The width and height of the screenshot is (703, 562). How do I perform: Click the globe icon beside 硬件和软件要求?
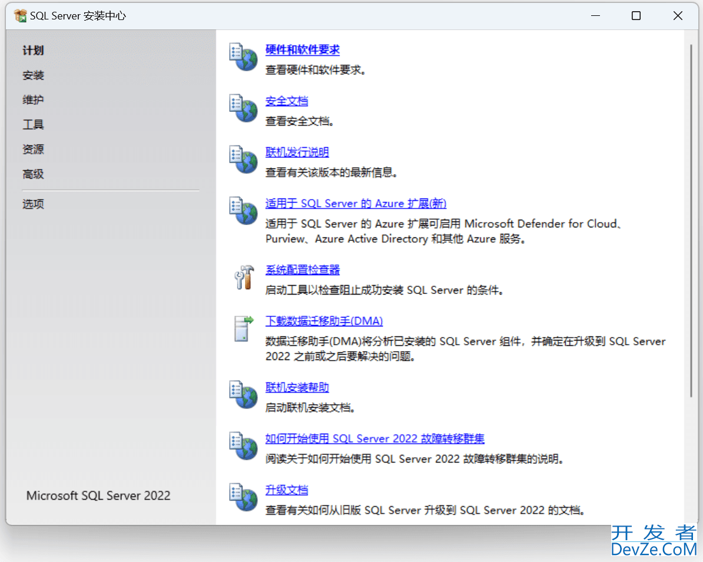point(243,57)
